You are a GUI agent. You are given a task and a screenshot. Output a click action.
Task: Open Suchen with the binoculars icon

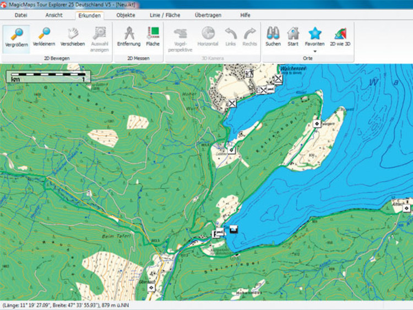[273, 36]
